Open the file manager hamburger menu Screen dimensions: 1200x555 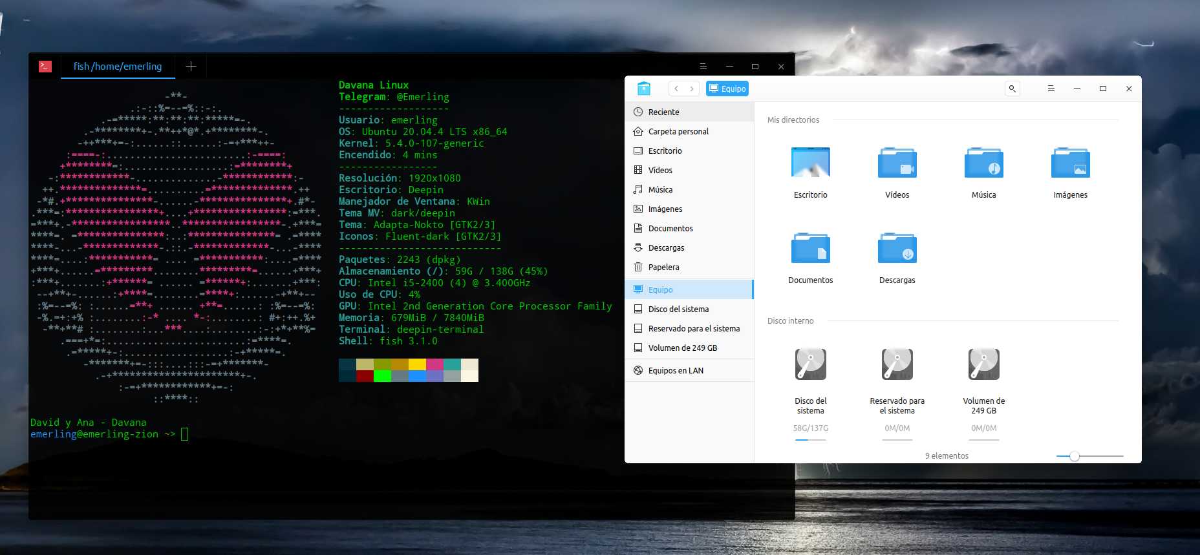tap(1051, 89)
